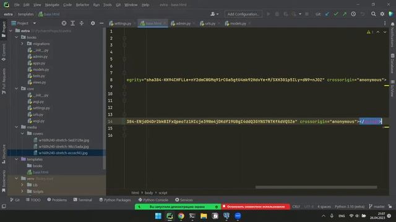Click the script breadcrumb in editor
The image size is (396, 222).
click(x=163, y=193)
